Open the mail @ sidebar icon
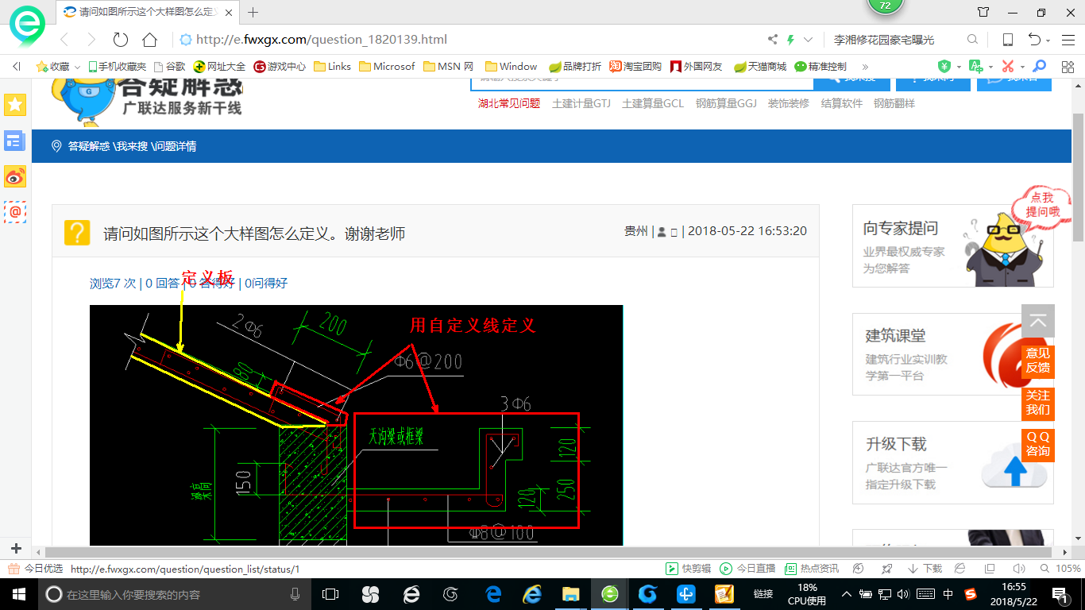Screen dimensions: 1085x610 [15, 211]
